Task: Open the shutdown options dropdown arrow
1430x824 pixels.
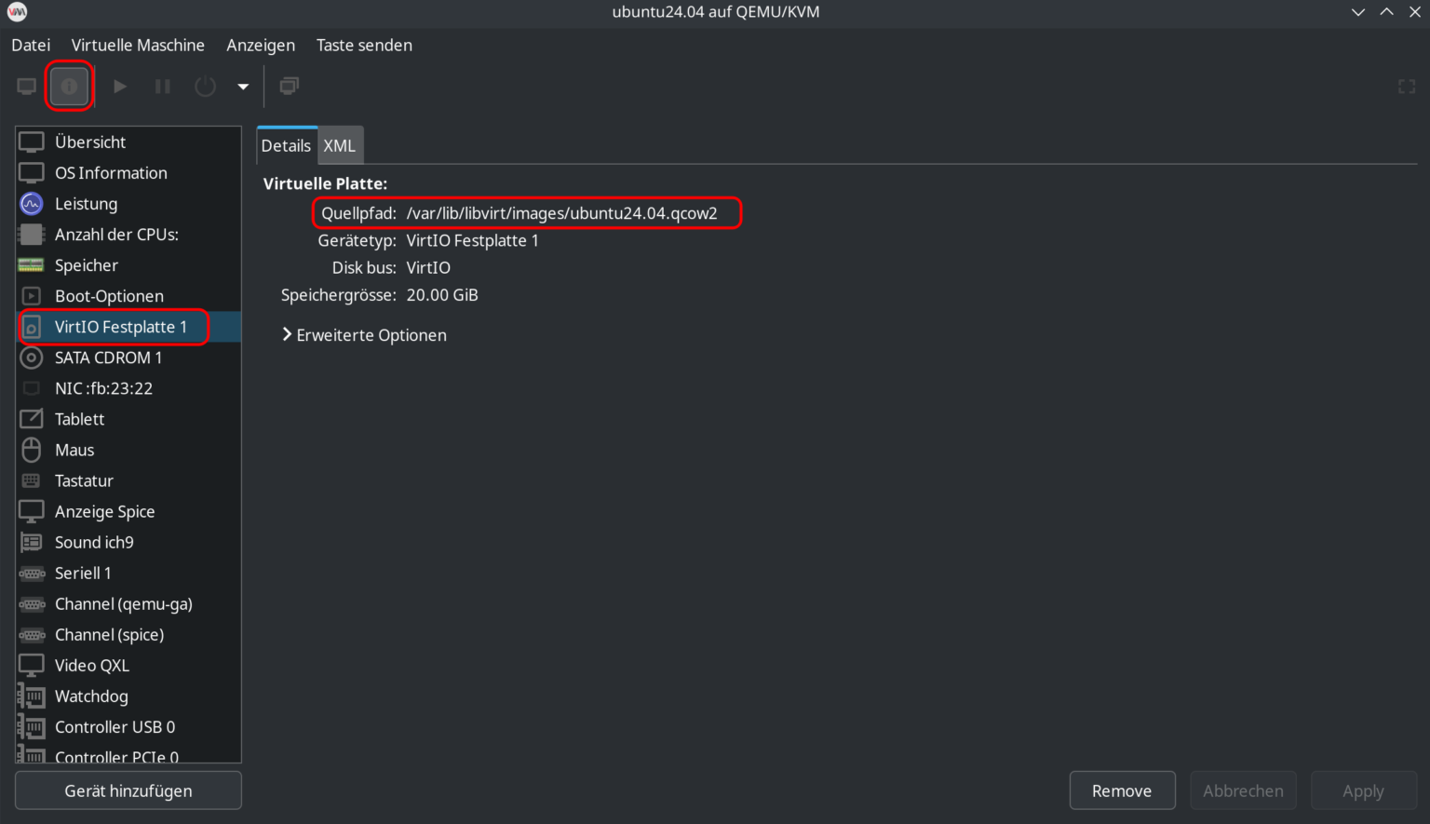Action: click(x=242, y=86)
